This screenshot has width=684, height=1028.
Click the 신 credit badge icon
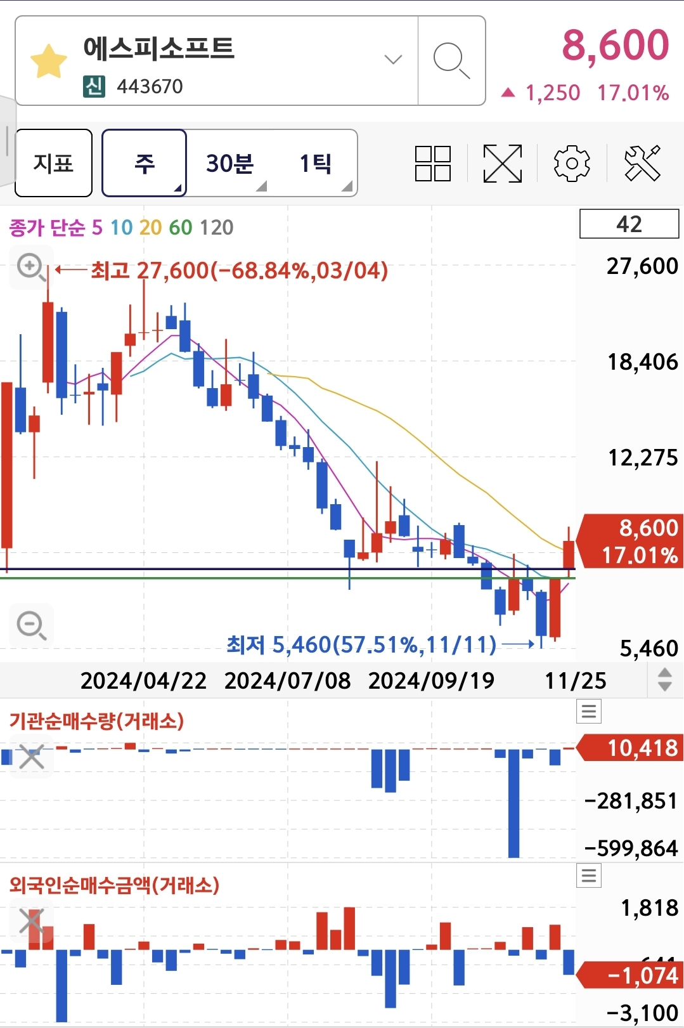(94, 86)
